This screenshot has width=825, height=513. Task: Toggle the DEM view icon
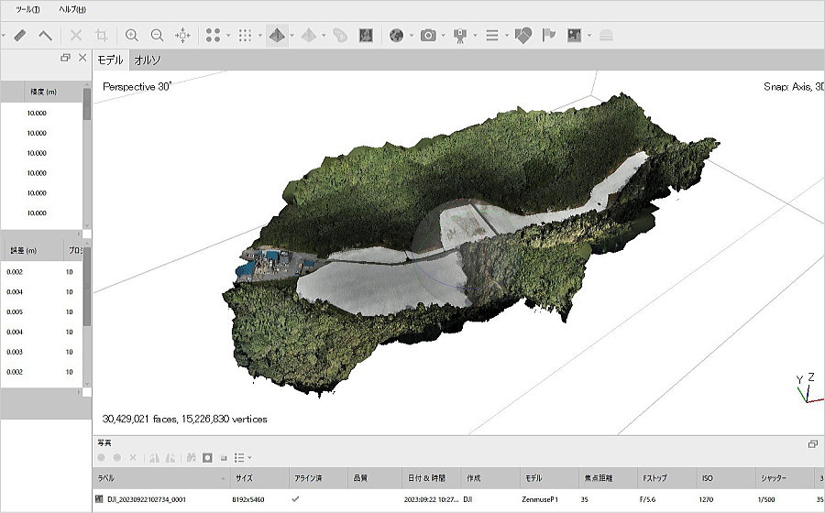click(366, 36)
